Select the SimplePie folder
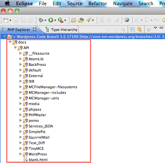 pos(37,132)
